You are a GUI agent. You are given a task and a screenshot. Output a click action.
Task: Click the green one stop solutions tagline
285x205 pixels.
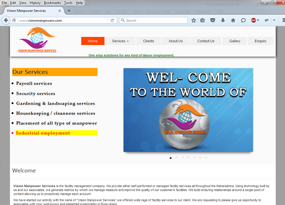pyautogui.click(x=131, y=55)
